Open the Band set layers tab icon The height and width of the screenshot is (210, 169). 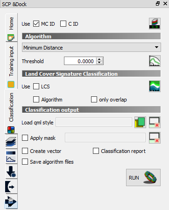11,142
